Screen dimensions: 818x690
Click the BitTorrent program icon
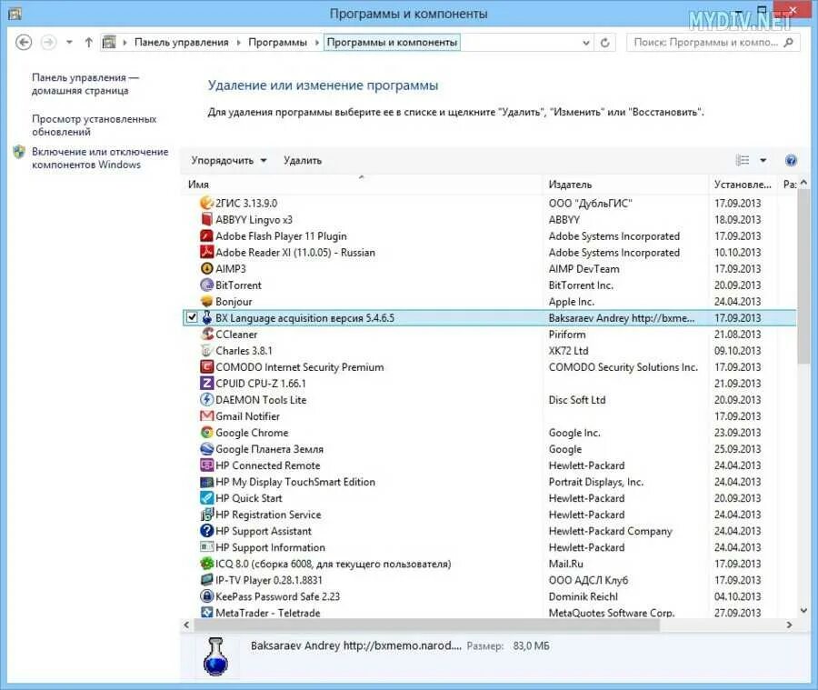pos(207,285)
